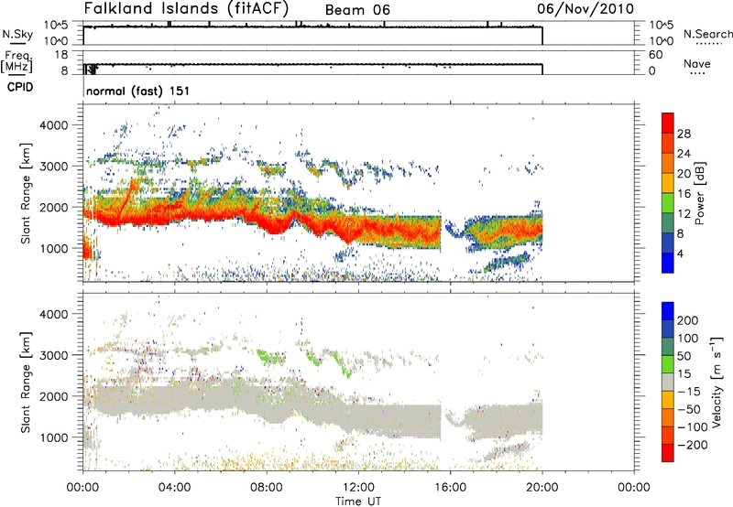Click the '-200' tick on Velocity colorbar
Viewport: 733px width, 507px height.
[693, 445]
